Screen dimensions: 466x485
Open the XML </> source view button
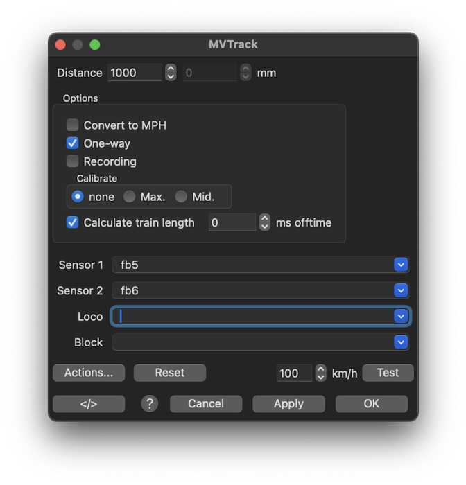(x=89, y=404)
